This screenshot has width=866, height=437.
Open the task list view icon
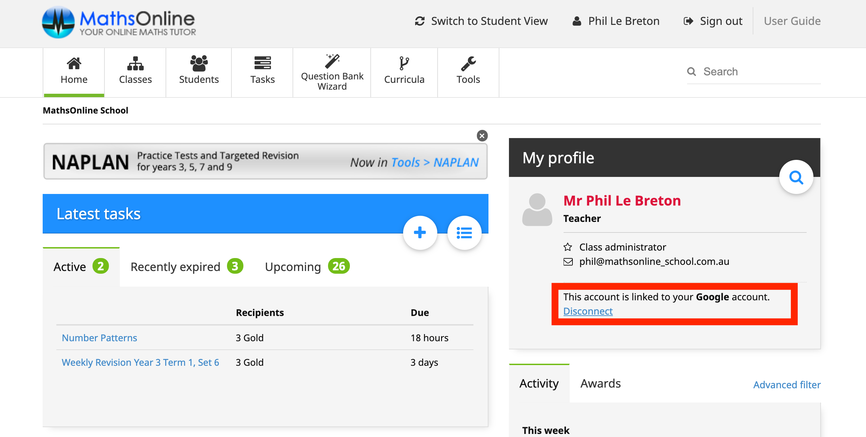coord(465,232)
